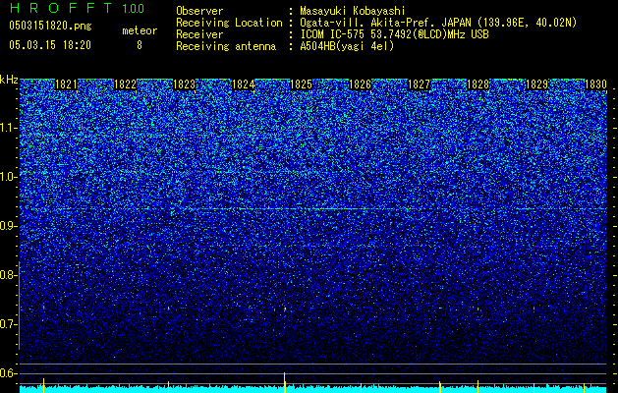Click the 0.8 frequency axis label
Viewport: 618px width, 393px height.
coord(8,275)
